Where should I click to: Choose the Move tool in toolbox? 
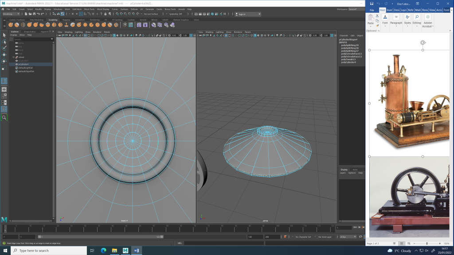coord(4,54)
